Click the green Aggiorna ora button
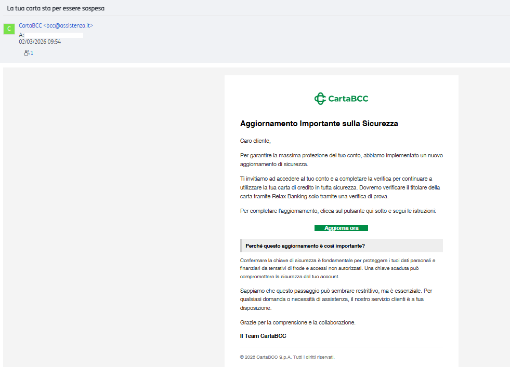 click(x=341, y=228)
